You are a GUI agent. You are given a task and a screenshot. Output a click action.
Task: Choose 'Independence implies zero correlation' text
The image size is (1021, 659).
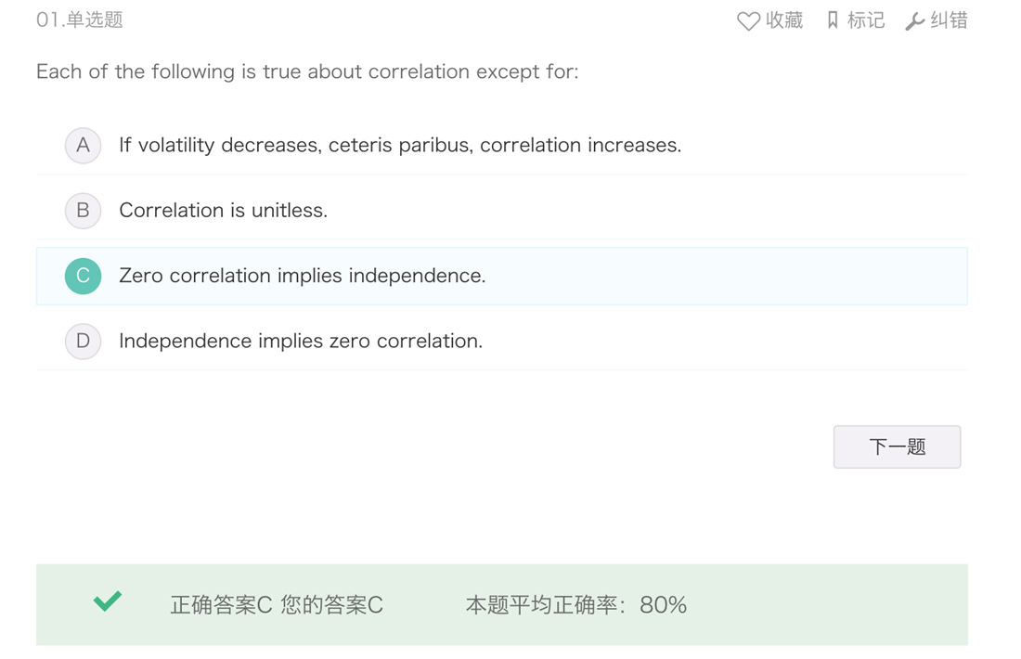(x=301, y=341)
